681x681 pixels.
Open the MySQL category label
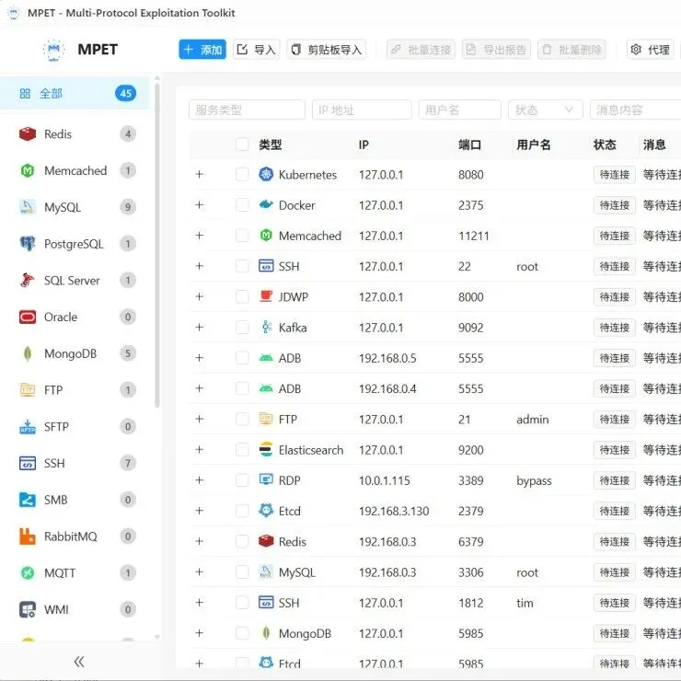click(x=63, y=208)
